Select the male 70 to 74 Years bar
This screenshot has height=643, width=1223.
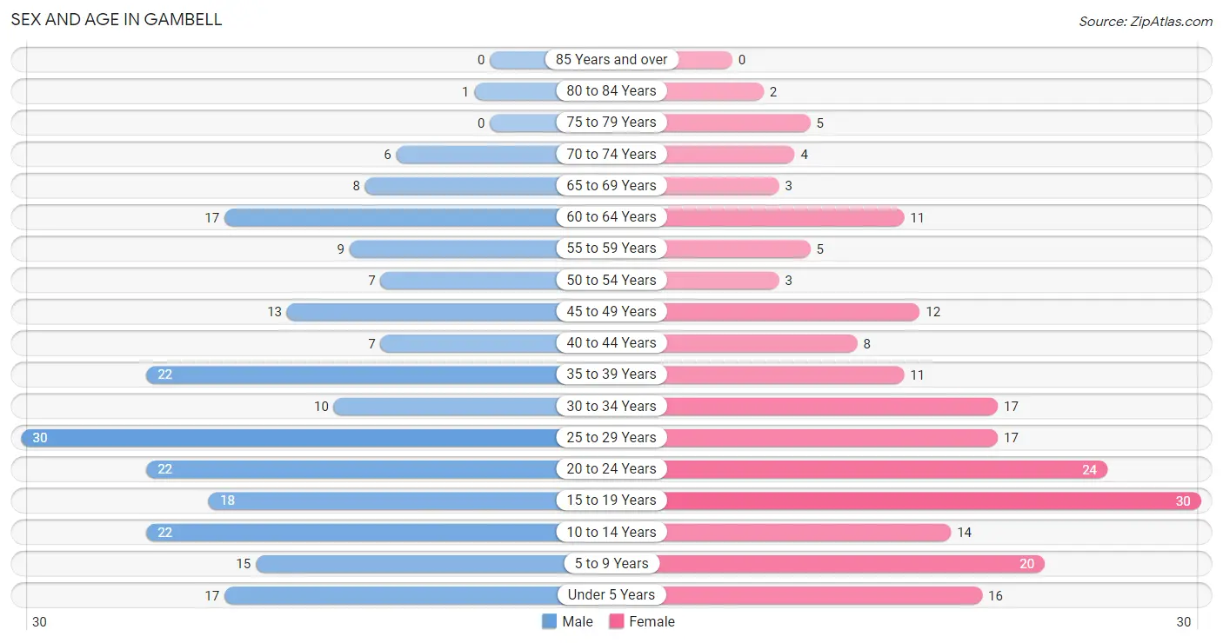(477, 154)
